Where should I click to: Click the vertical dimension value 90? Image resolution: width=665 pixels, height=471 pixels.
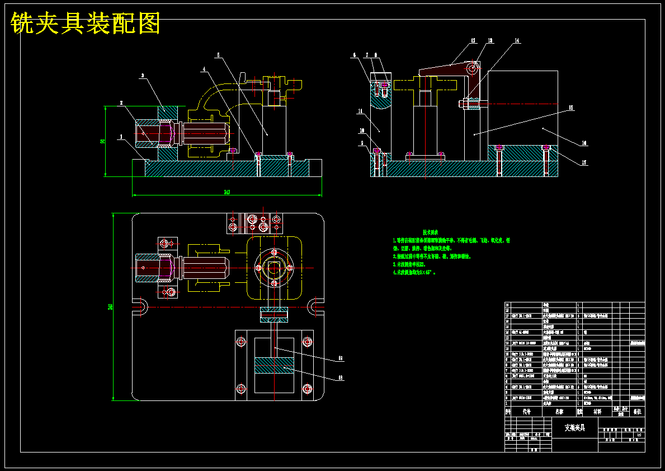coord(102,141)
